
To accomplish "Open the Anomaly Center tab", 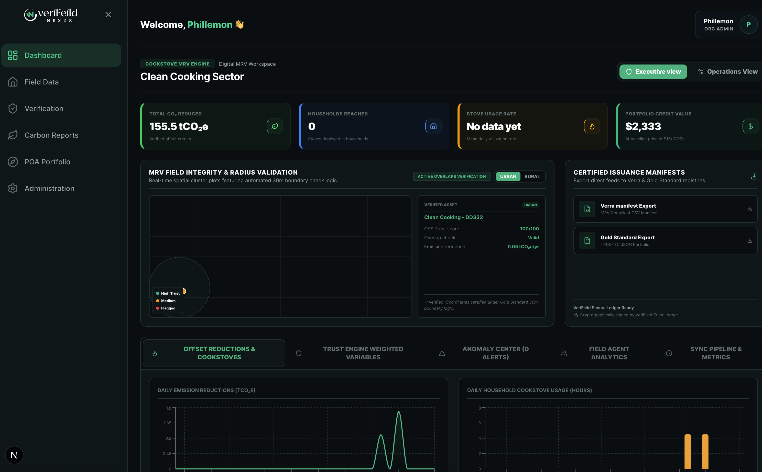I will (x=489, y=353).
